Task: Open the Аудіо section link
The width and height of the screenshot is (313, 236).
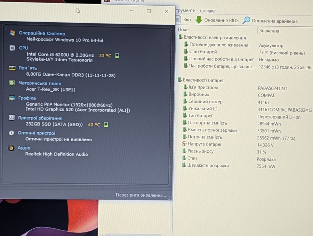Action: [24, 148]
